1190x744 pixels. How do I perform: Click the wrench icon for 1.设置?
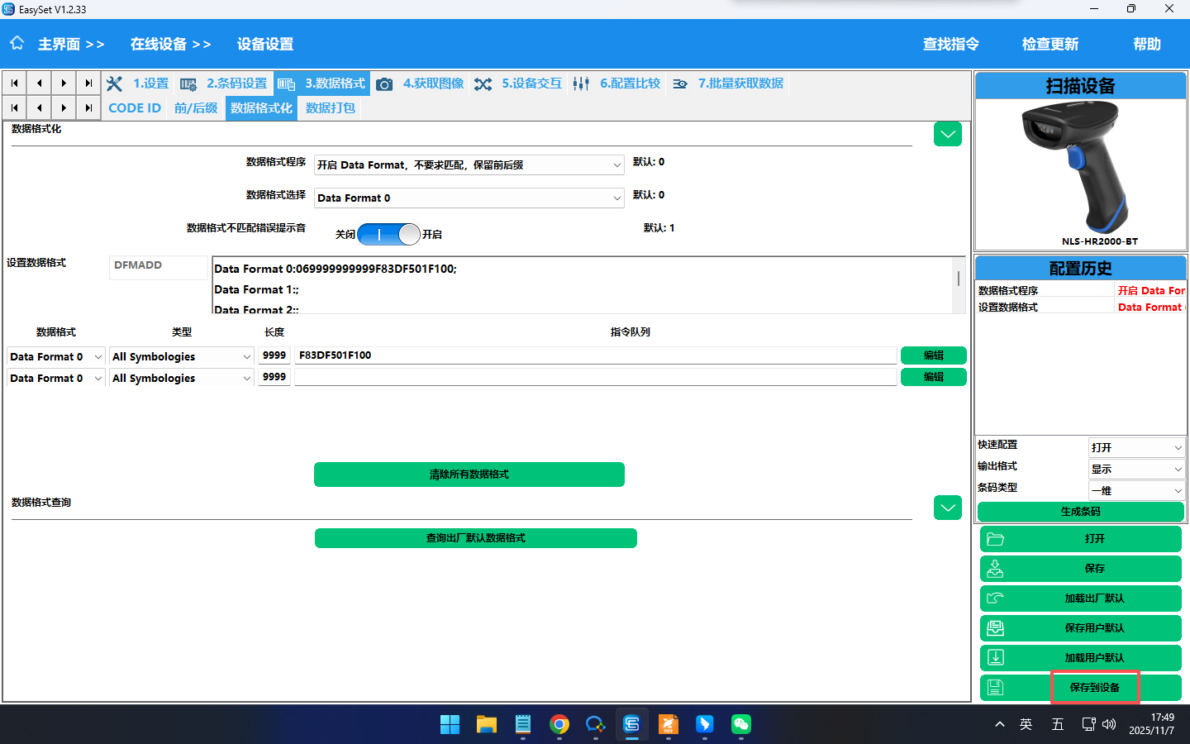(x=115, y=83)
